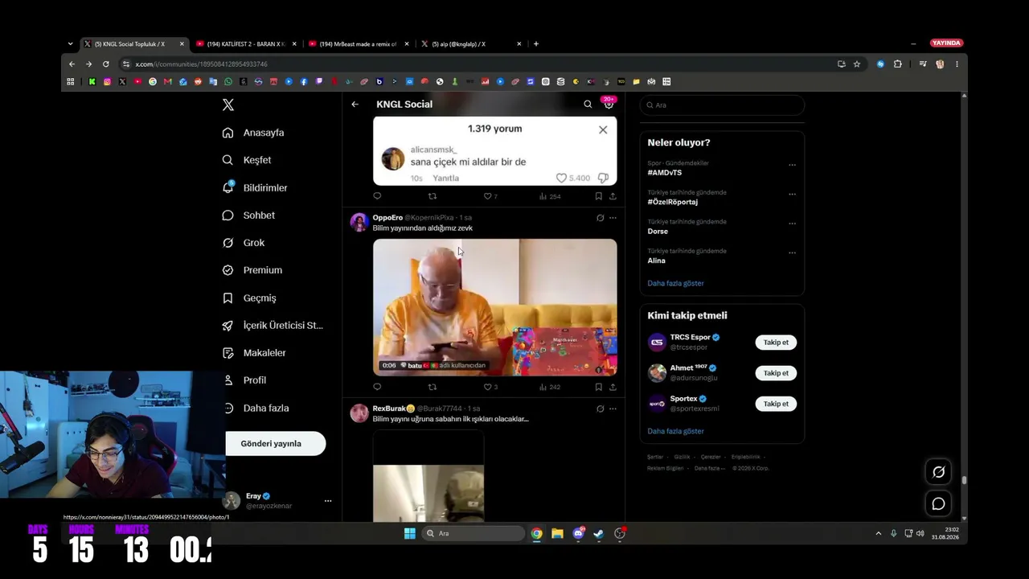Click the page vertical scrollbar thumb

click(964, 480)
